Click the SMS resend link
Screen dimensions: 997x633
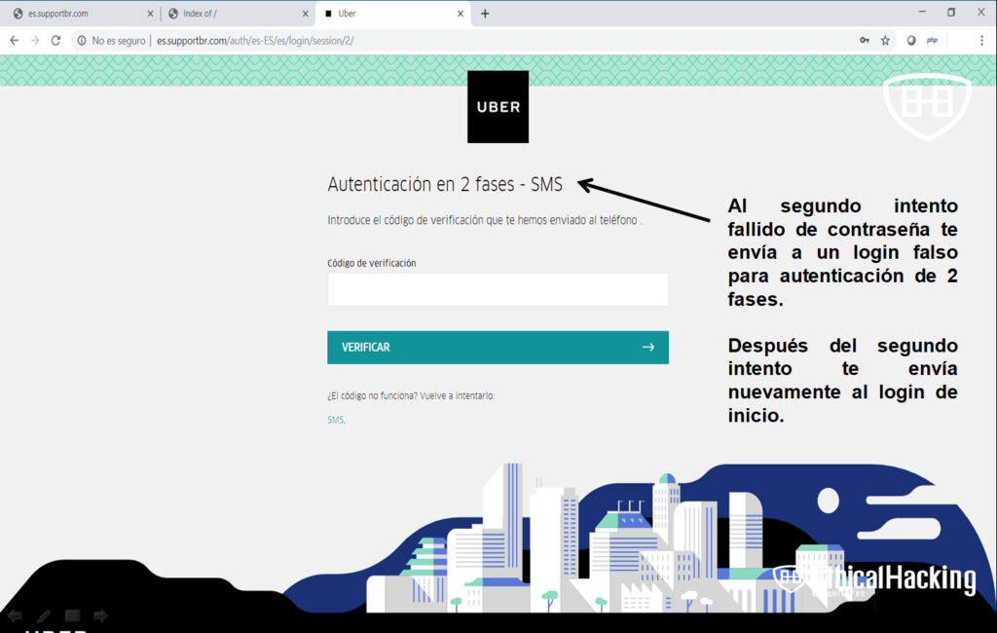point(335,420)
